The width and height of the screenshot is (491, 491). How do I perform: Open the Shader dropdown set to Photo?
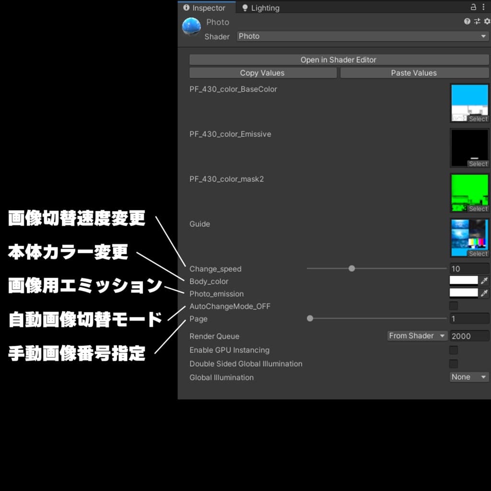coord(362,36)
